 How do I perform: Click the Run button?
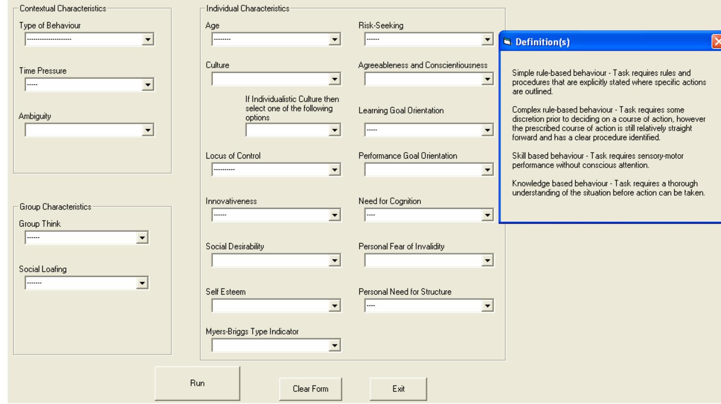tap(197, 383)
